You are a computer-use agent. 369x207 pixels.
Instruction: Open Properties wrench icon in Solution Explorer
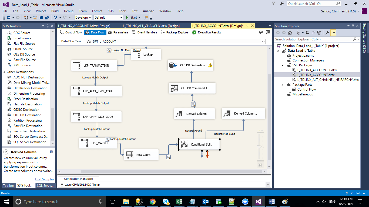pos(327,33)
